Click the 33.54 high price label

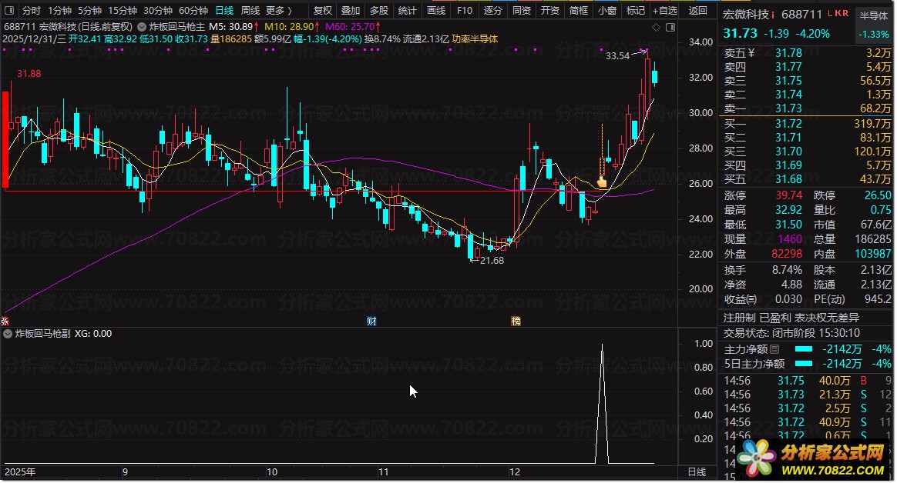pyautogui.click(x=617, y=56)
